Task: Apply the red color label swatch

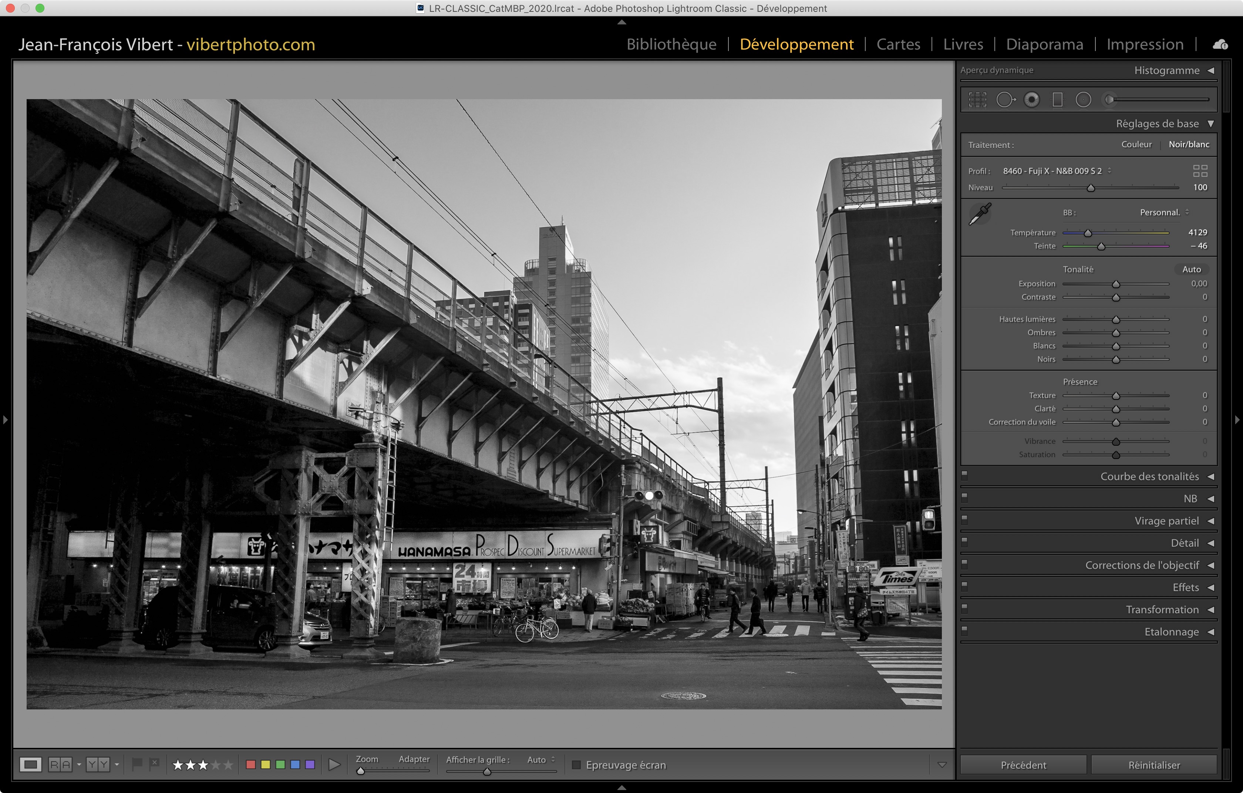Action: click(251, 765)
